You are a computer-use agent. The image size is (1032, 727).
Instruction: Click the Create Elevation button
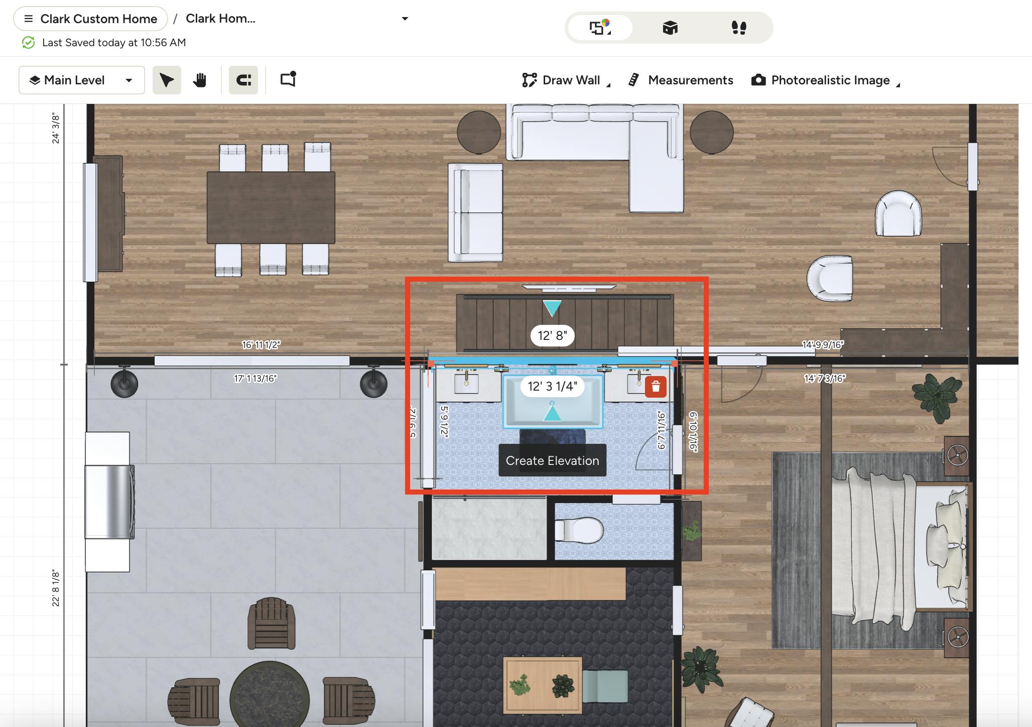point(553,460)
